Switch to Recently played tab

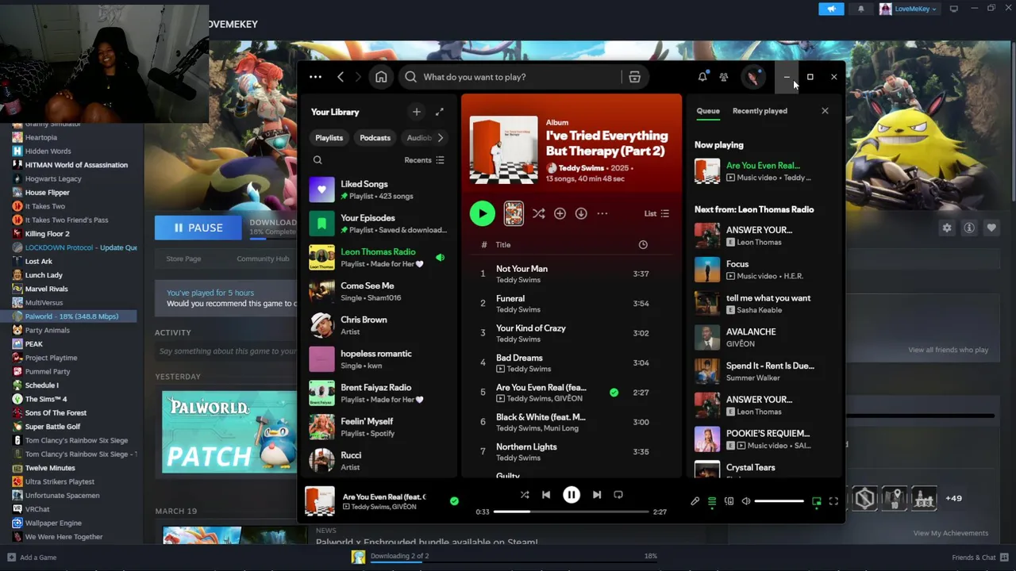pos(760,111)
